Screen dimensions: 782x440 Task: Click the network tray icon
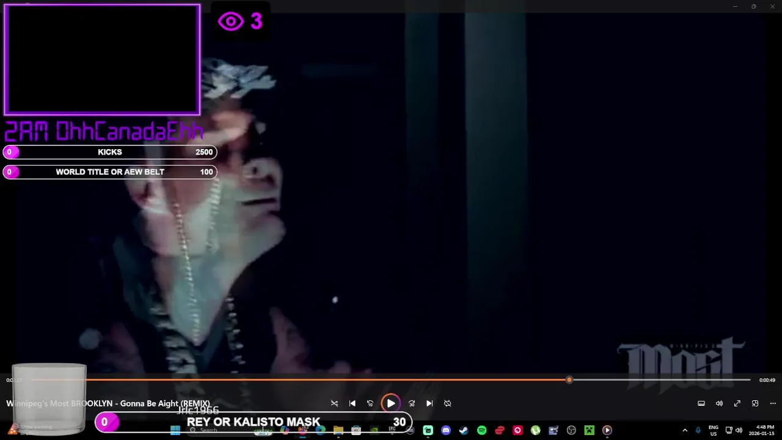[729, 430]
